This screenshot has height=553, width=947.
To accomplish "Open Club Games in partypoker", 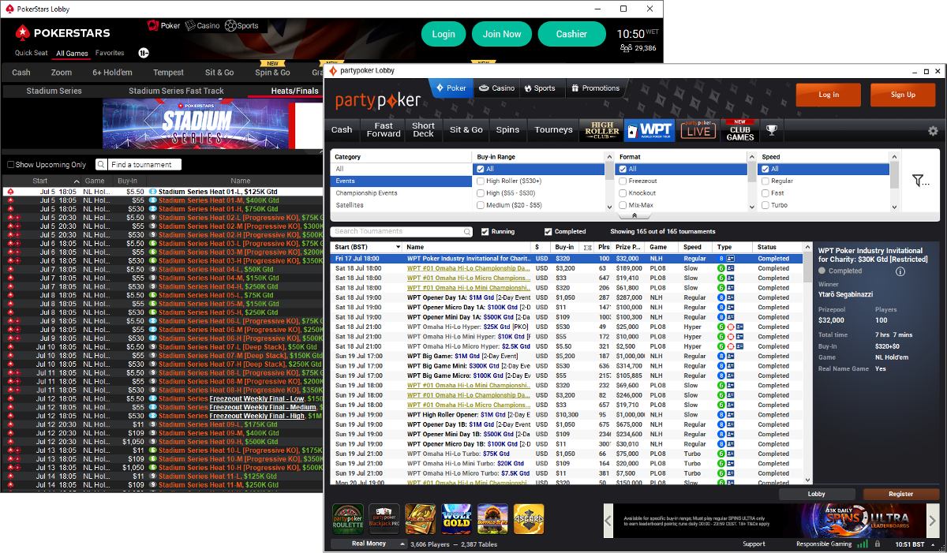I will (x=740, y=130).
